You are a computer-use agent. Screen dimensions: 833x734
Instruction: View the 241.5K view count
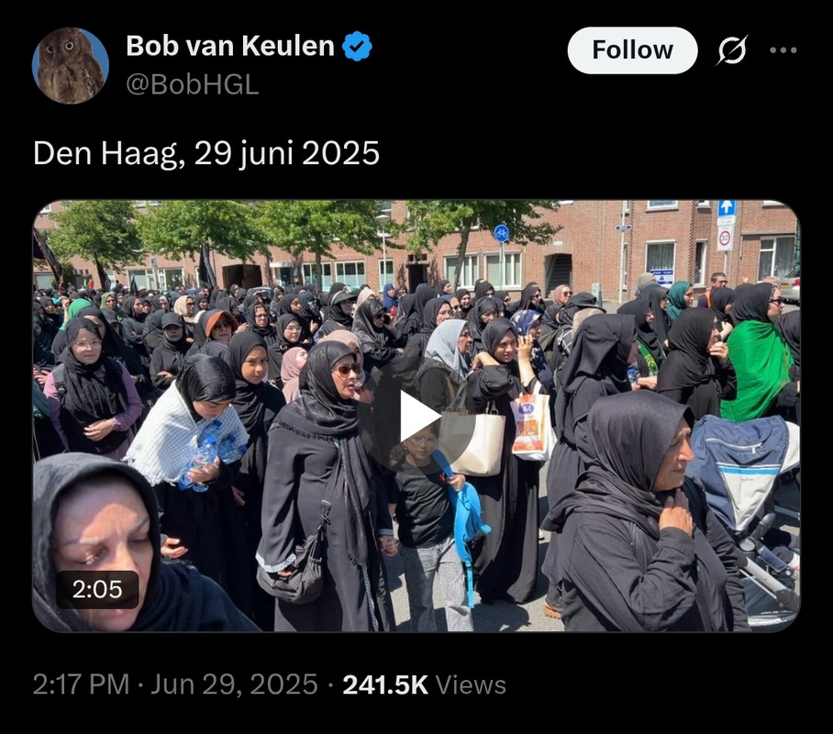point(385,684)
